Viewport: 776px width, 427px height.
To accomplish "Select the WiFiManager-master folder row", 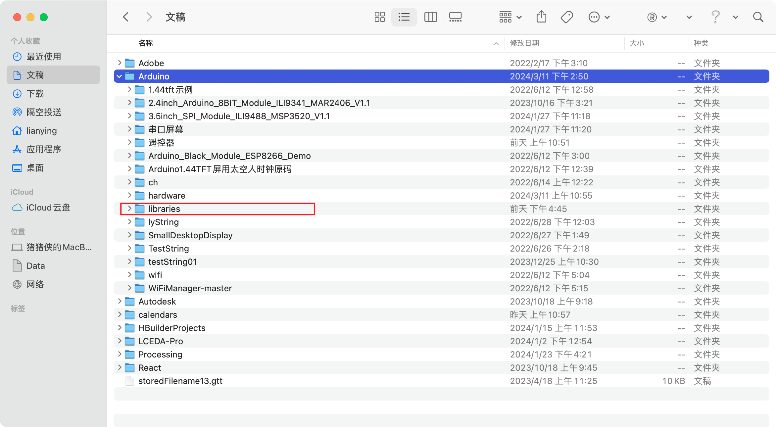I will (190, 288).
